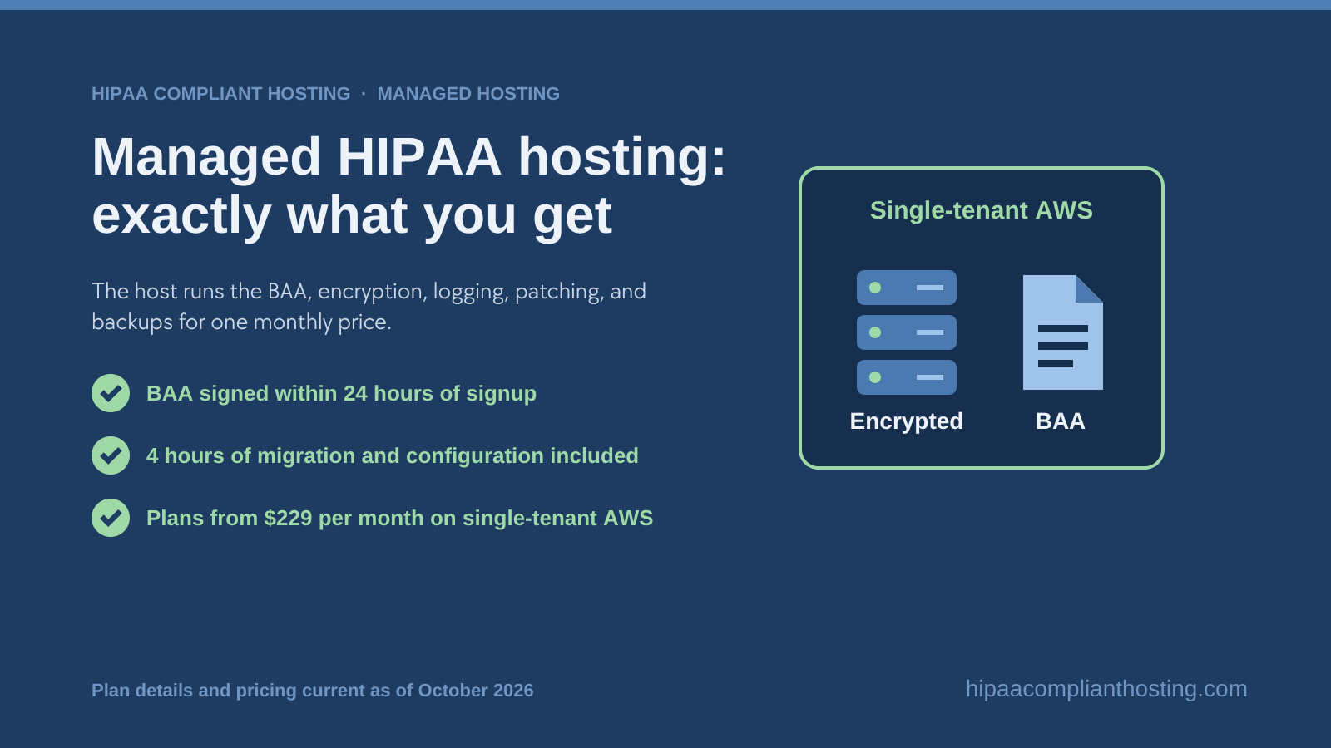Screen dimensions: 1331x748
Task: Click text BAA signed within 24 hours of signup
Action: point(341,393)
